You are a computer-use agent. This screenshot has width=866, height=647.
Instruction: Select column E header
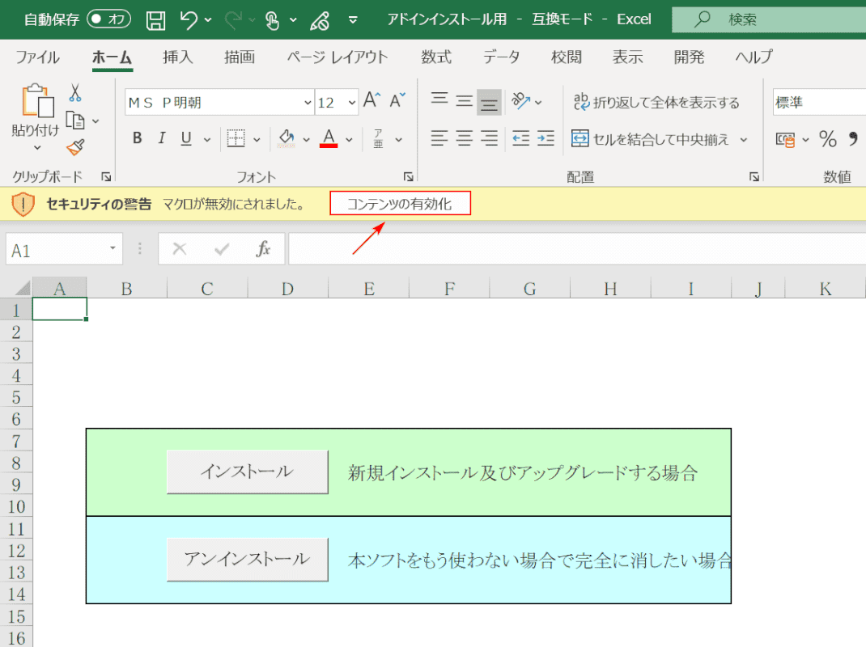click(369, 288)
